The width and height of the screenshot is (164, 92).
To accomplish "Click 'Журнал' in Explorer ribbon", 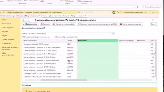I will click(x=70, y=1).
